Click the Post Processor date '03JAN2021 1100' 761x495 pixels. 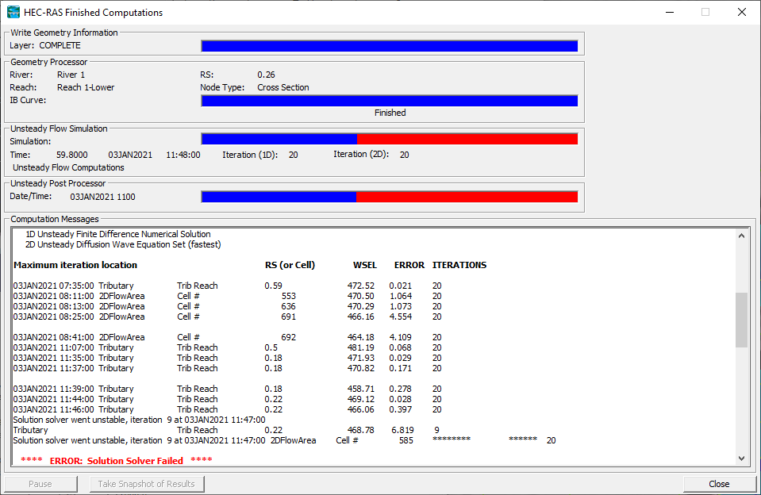[x=102, y=197]
